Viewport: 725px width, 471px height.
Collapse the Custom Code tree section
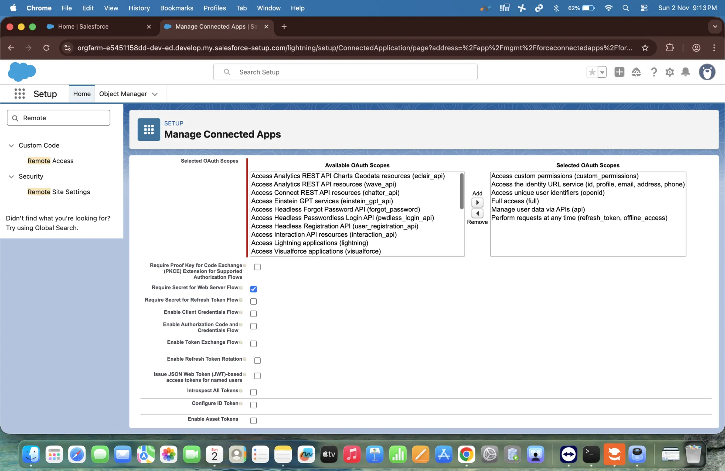pyautogui.click(x=11, y=145)
